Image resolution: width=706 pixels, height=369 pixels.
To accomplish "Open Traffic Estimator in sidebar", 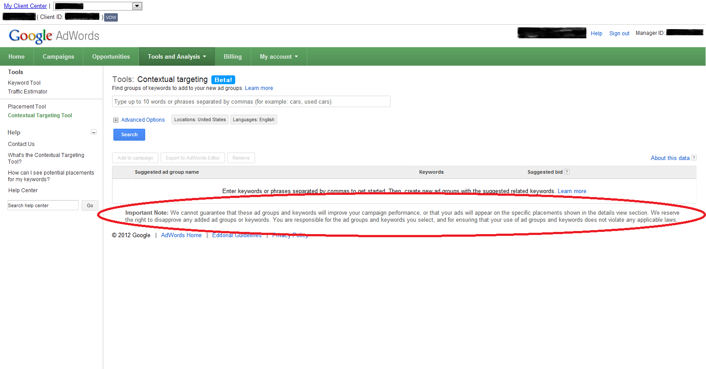I will coord(27,92).
